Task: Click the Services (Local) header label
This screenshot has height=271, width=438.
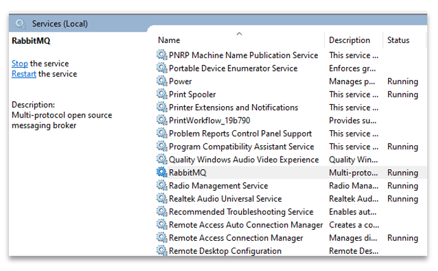Action: click(59, 24)
